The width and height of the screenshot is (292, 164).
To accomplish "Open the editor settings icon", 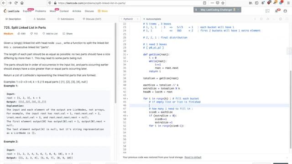I will click(281, 19).
